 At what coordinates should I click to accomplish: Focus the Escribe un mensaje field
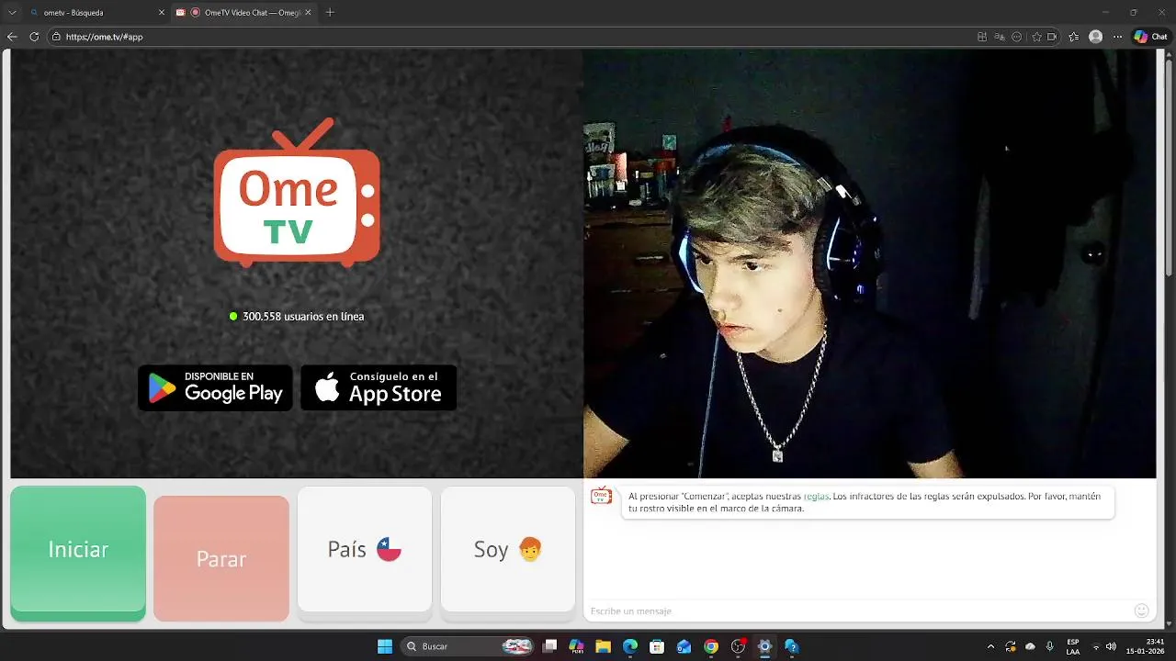coord(859,611)
